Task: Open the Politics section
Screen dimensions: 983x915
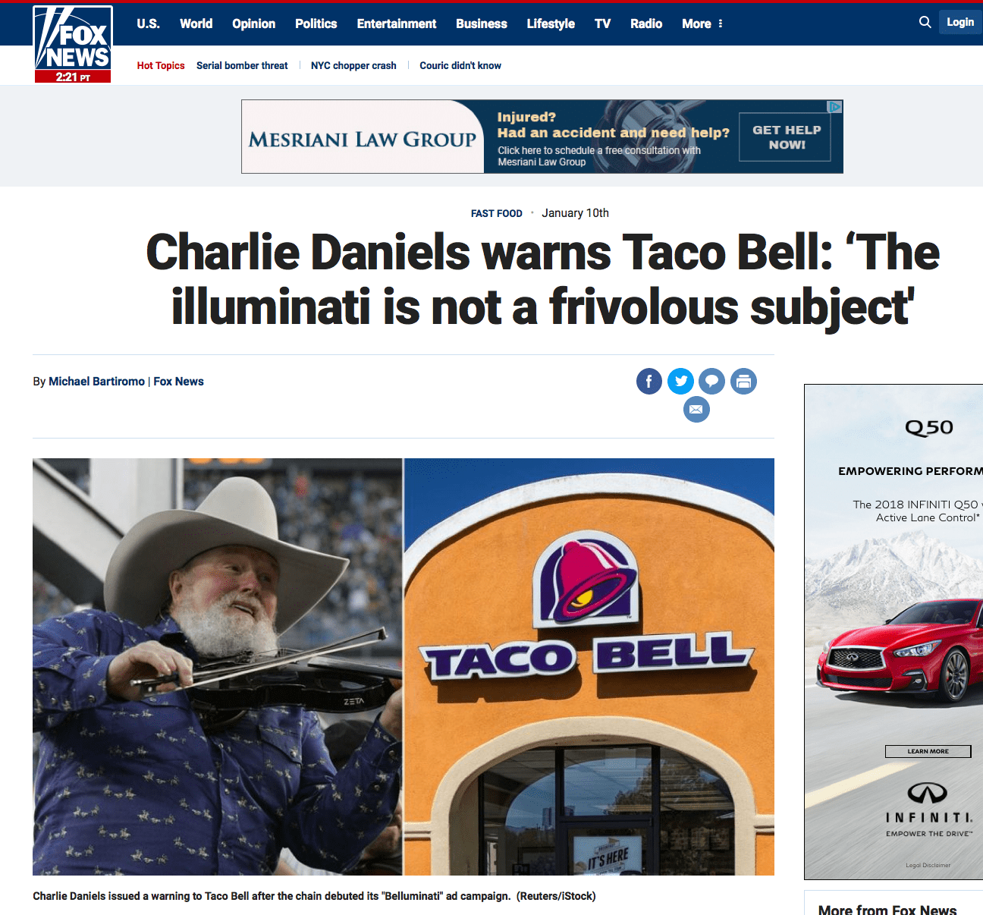Action: [316, 24]
